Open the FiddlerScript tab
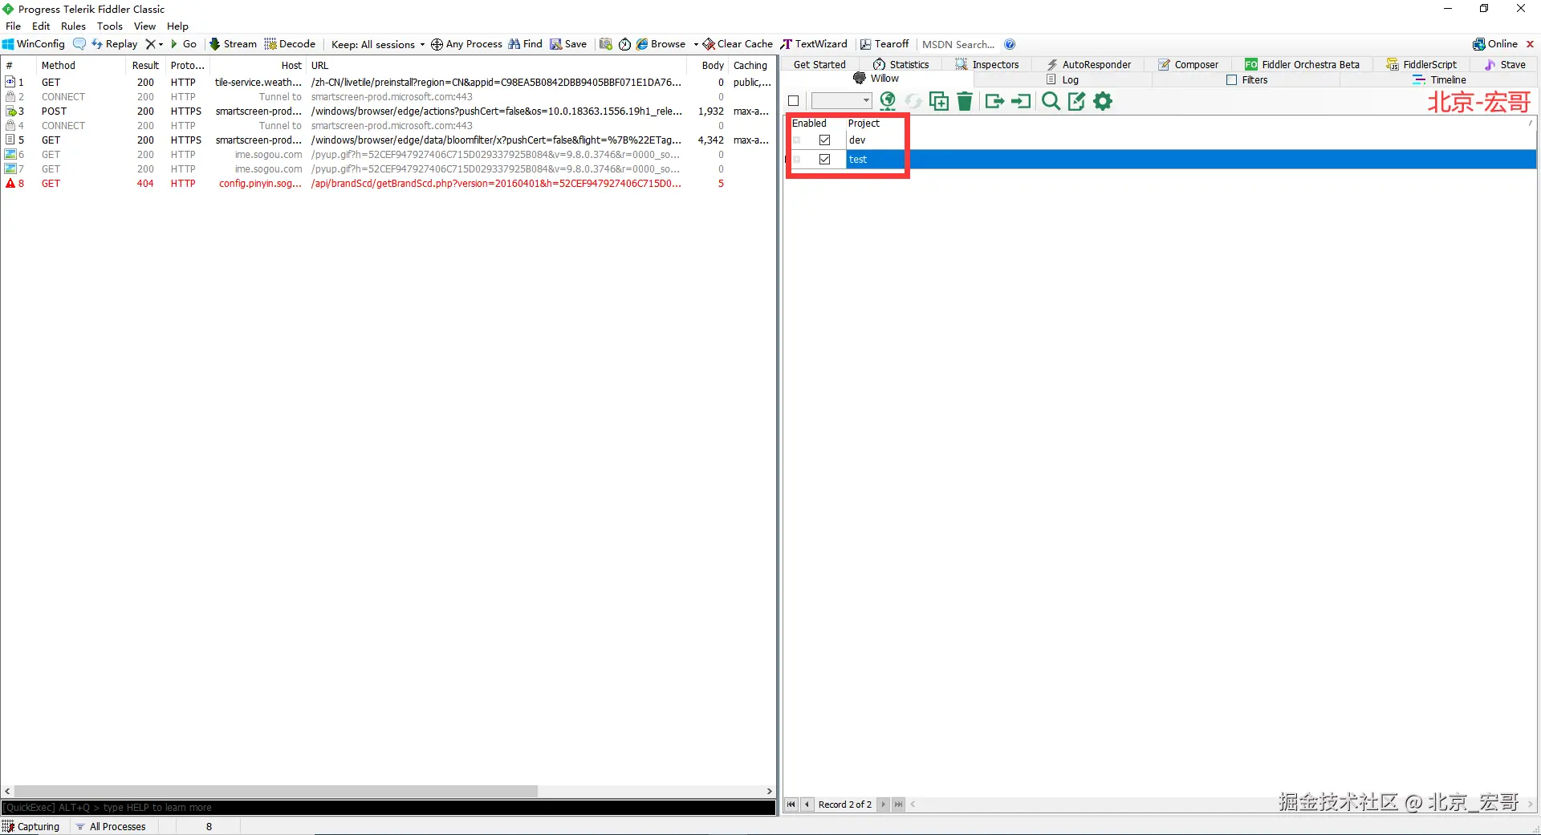This screenshot has height=835, width=1541. click(x=1421, y=65)
